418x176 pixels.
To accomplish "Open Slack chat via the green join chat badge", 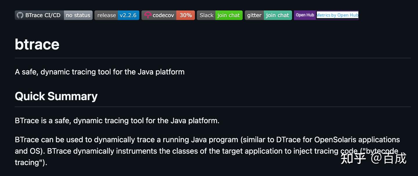I will coord(229,15).
